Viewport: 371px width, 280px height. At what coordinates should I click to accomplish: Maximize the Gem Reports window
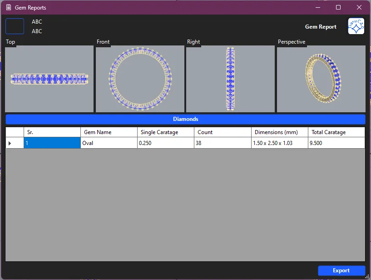(x=338, y=8)
